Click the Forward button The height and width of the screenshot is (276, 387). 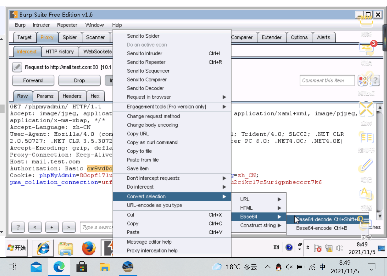click(33, 80)
